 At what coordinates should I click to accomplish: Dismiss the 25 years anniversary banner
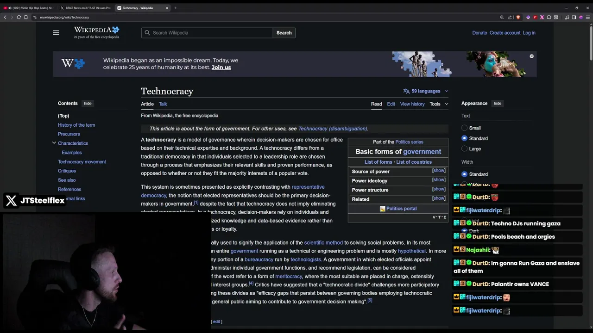[x=531, y=56]
